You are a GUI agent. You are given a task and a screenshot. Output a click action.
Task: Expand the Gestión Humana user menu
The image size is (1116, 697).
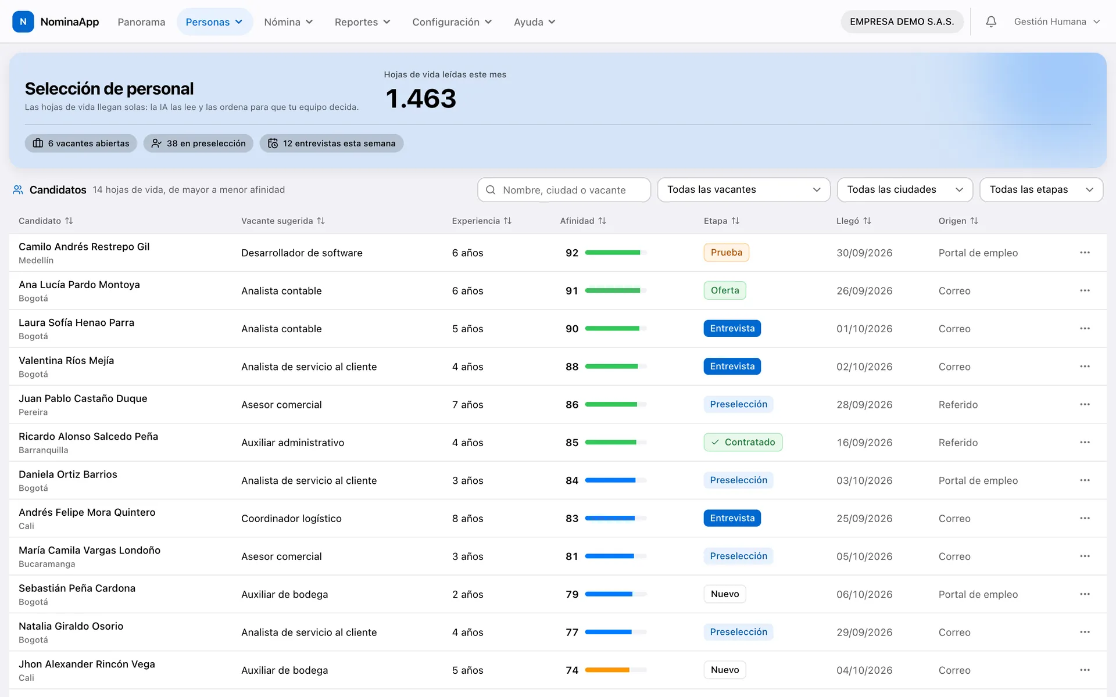[1057, 21]
